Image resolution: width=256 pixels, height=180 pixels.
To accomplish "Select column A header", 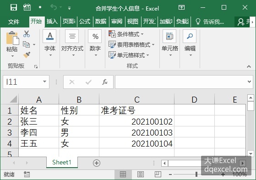I will tap(38, 99).
